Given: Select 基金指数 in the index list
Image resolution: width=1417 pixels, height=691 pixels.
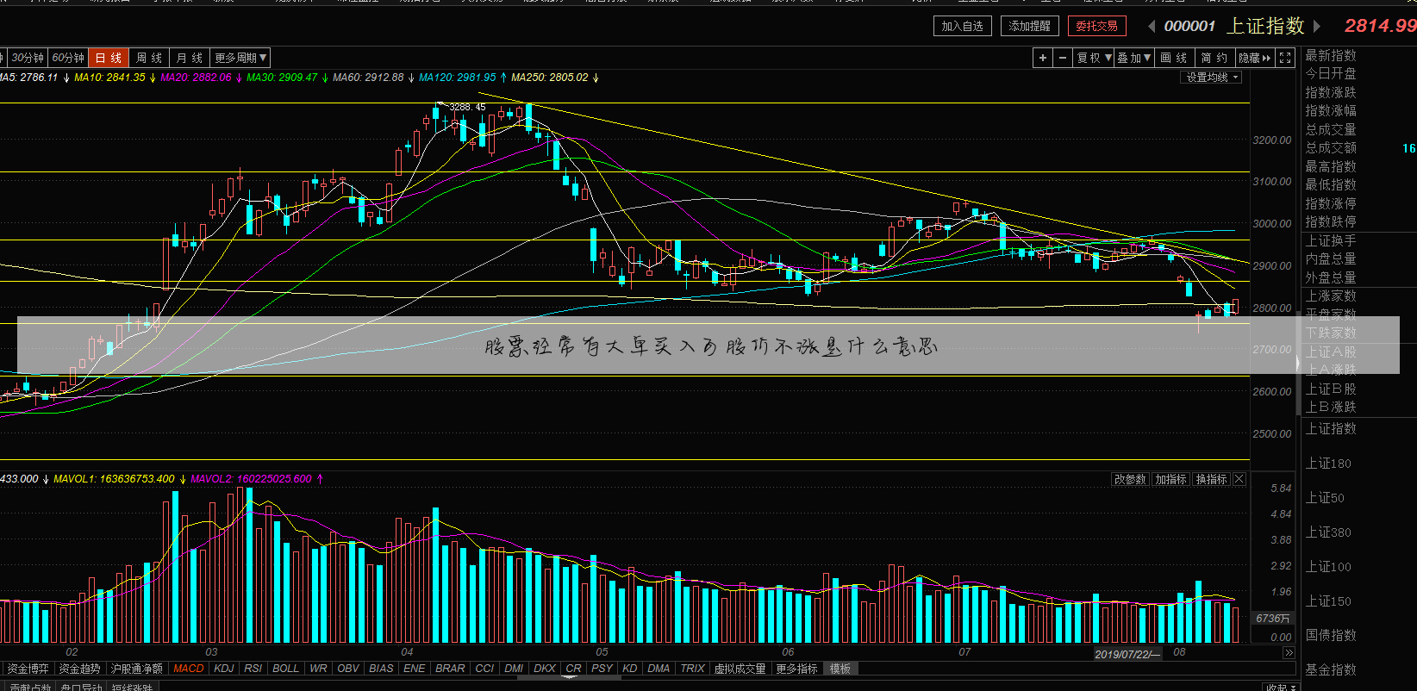Looking at the screenshot, I should [x=1331, y=669].
